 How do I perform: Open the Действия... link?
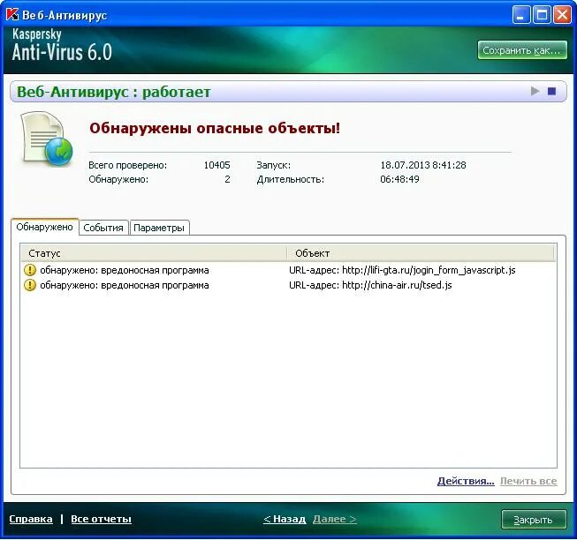tap(466, 481)
